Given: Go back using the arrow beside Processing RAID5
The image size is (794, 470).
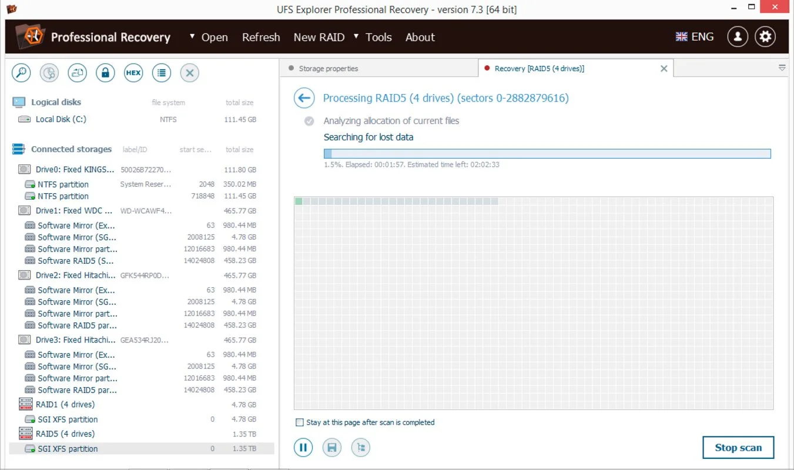Looking at the screenshot, I should coord(304,98).
